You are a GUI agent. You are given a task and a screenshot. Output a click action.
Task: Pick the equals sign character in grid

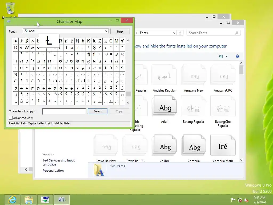(x=72, y=54)
